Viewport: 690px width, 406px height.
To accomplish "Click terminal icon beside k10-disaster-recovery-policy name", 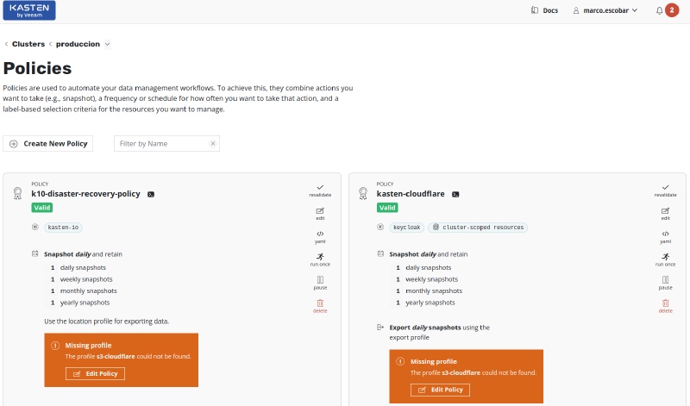I will [151, 195].
